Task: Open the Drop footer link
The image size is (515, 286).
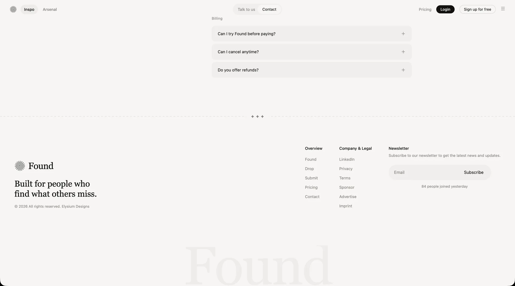Action: 309,169
